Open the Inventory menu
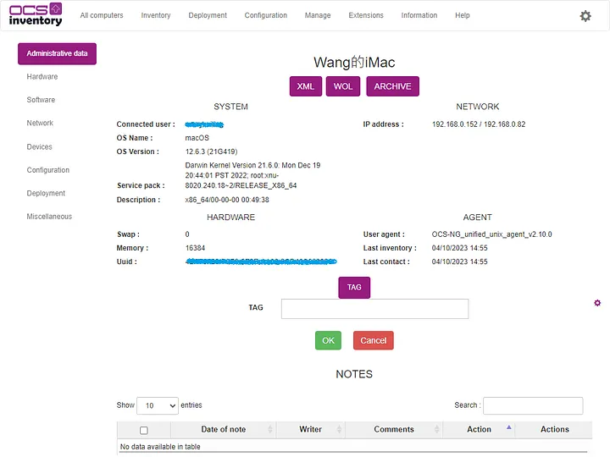The image size is (610, 457). 156,15
